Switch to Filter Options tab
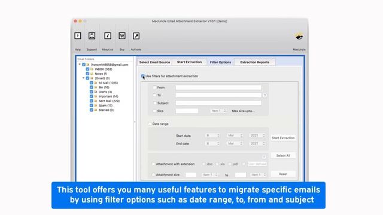This screenshot has height=215, width=383. [x=220, y=62]
